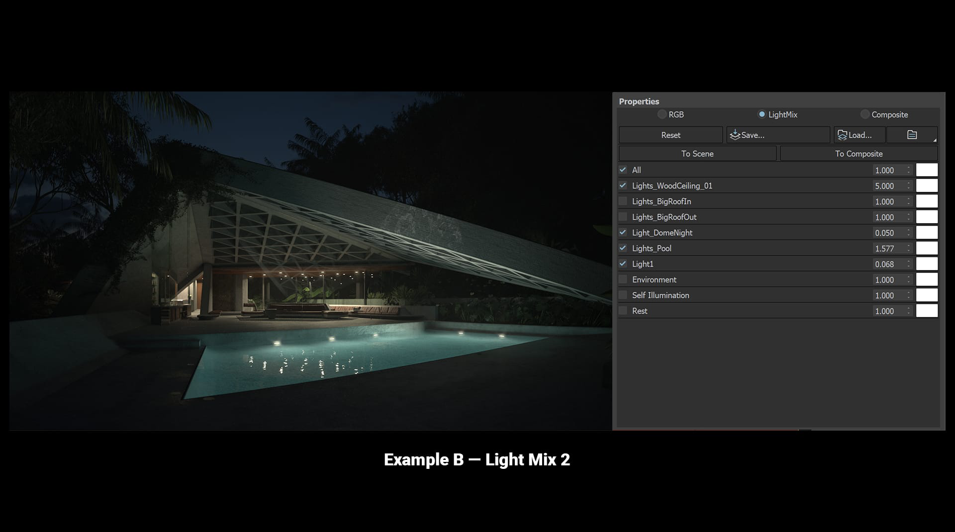The image size is (955, 532).
Task: Uncheck the All lights checkbox
Action: [623, 170]
